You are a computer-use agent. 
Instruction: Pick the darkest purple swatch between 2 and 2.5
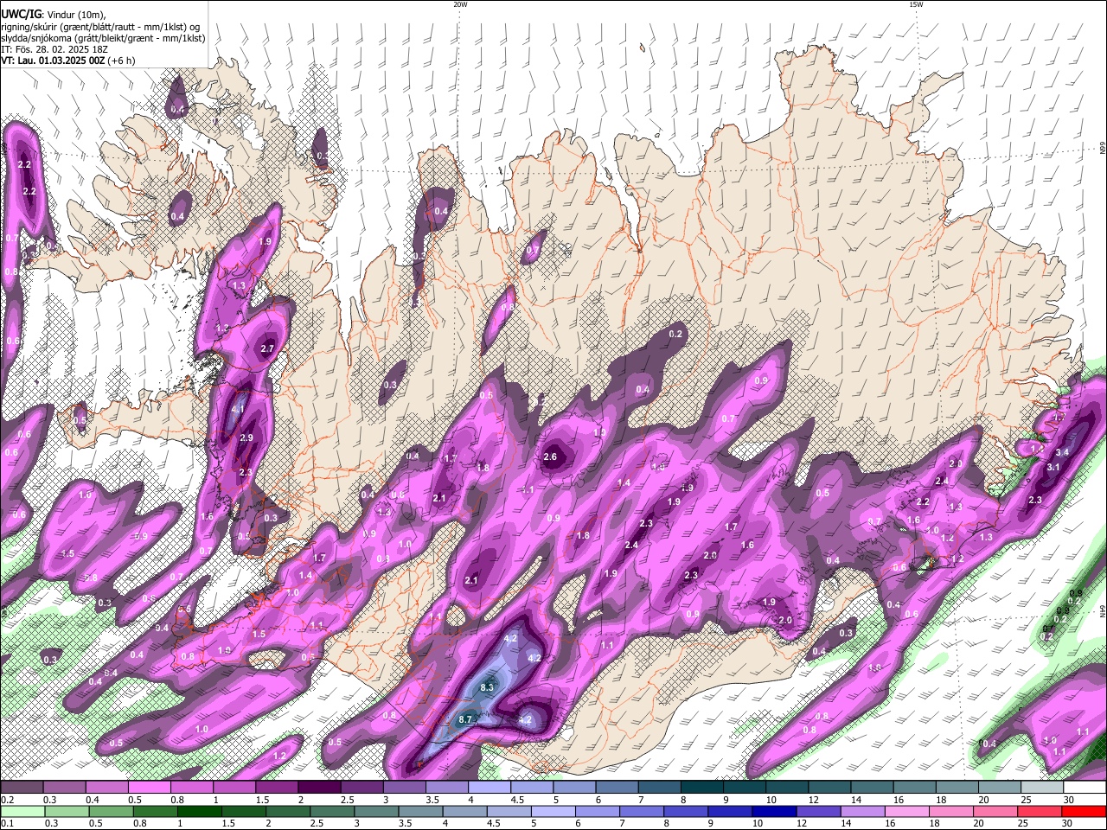click(319, 787)
